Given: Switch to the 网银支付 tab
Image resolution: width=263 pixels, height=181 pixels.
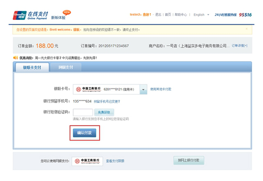Looking at the screenshot, I should [65, 67].
